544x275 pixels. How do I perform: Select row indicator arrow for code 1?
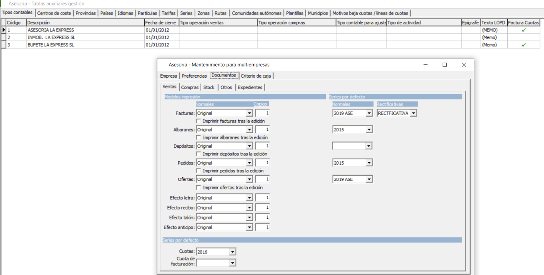[4, 30]
